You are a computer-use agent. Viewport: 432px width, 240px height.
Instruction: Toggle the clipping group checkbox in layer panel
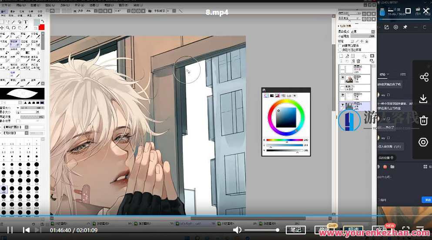pyautogui.click(x=340, y=45)
